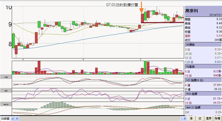Click the 20日 moving average 9.26+
This screenshot has width=222, height=121.
coord(218,54)
